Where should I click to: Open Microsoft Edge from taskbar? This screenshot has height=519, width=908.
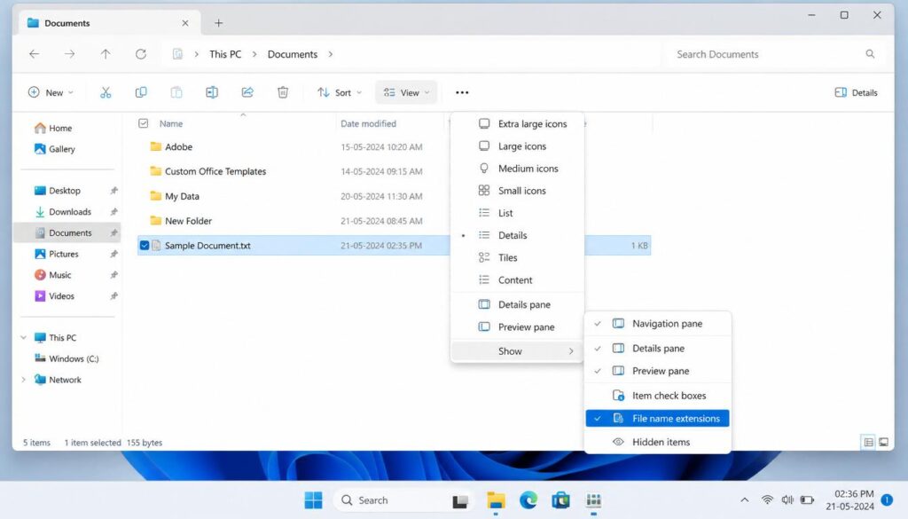click(x=528, y=499)
